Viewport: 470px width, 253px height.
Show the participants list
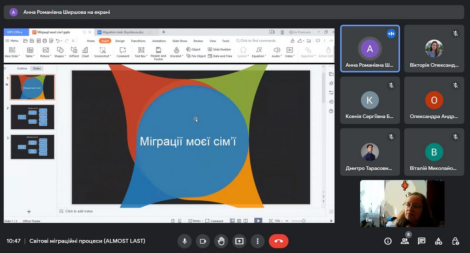click(x=405, y=241)
